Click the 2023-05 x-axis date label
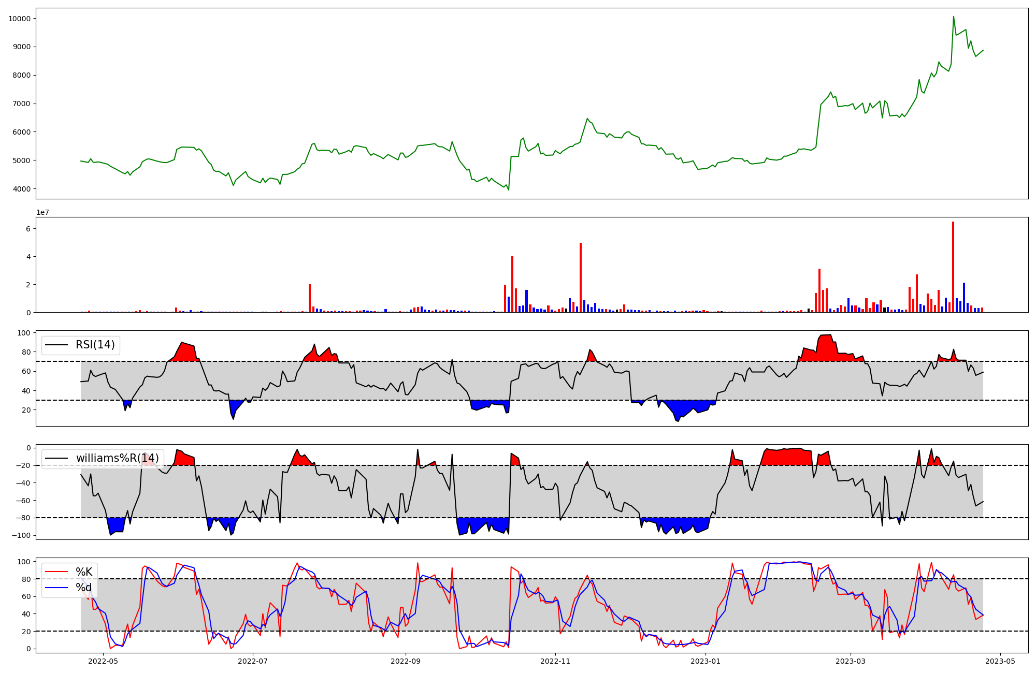1036x673 pixels. click(1000, 661)
